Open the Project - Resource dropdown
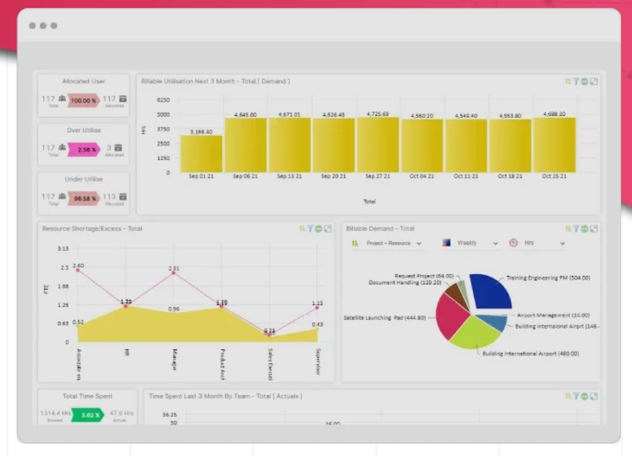This screenshot has height=456, width=632. 387,243
